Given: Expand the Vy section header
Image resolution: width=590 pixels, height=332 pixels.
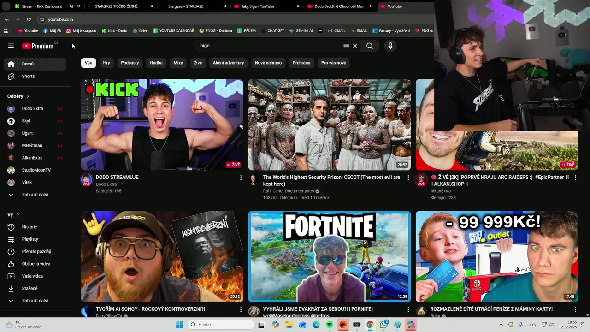Looking at the screenshot, I should [13, 215].
